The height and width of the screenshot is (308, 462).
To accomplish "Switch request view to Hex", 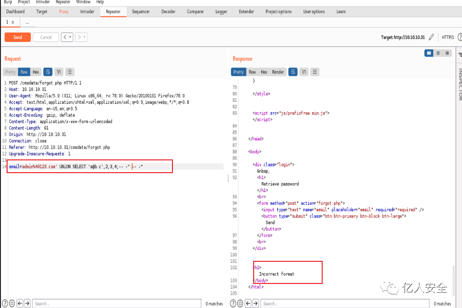I will pyautogui.click(x=35, y=72).
